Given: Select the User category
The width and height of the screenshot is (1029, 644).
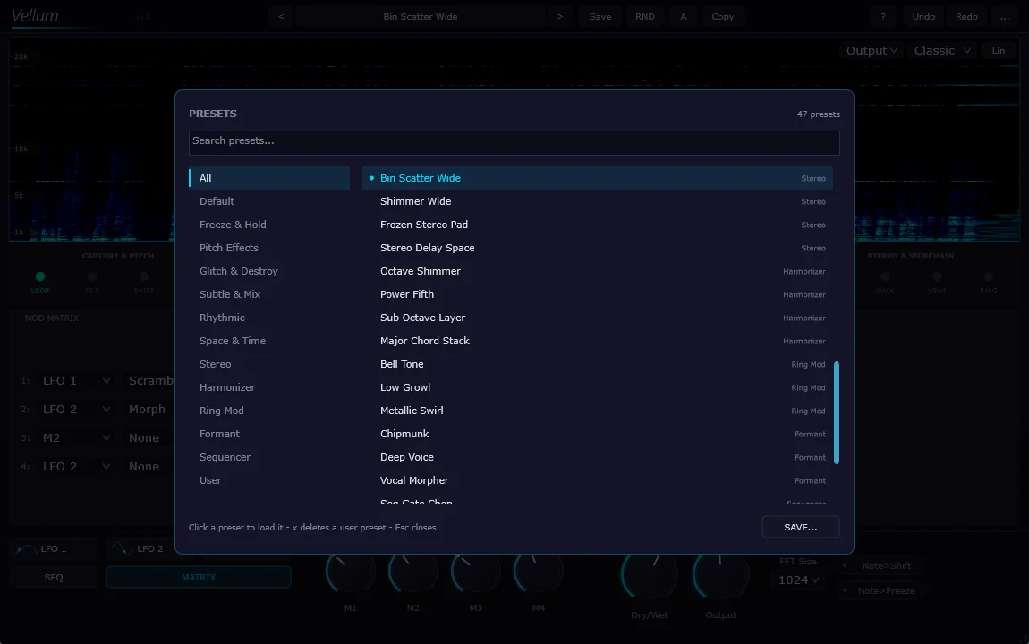Looking at the screenshot, I should click(x=269, y=480).
